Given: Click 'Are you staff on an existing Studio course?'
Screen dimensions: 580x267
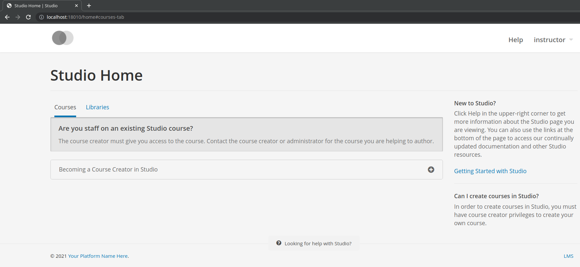Looking at the screenshot, I should [x=126, y=128].
